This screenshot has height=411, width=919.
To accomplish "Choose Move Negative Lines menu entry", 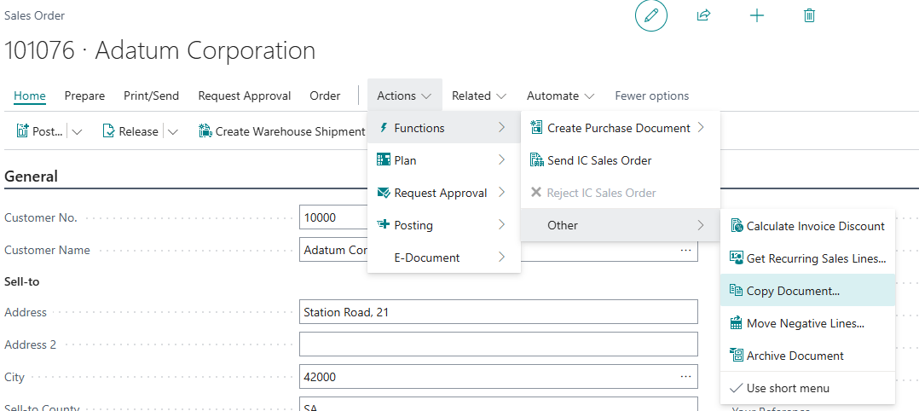I will [x=807, y=323].
